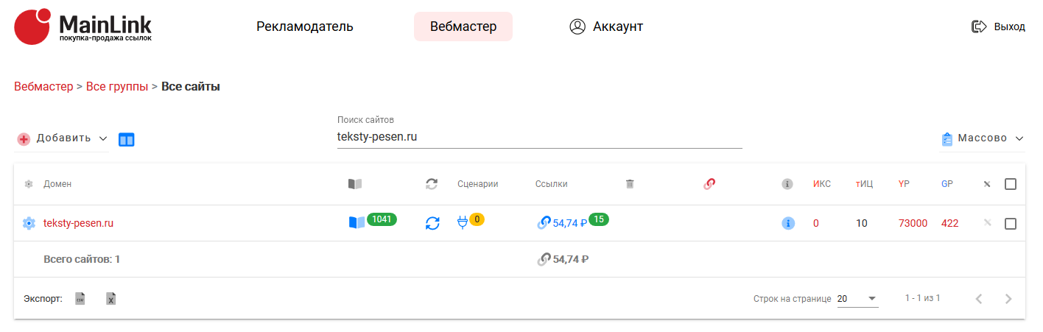Export table as CSV file
The height and width of the screenshot is (332, 1043).
80,298
